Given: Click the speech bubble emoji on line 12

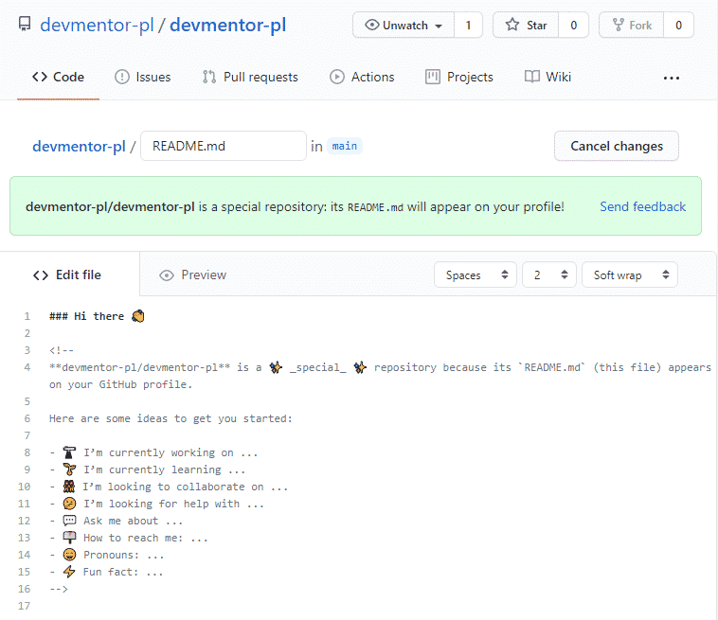Looking at the screenshot, I should coord(69,521).
